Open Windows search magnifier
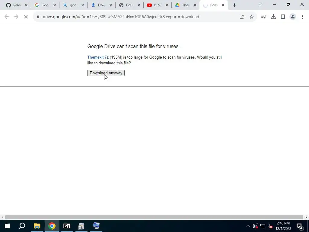The image size is (309, 232). coord(22,226)
